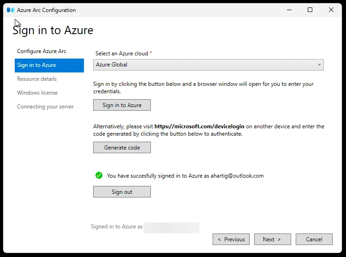Minimize the Azure Arc Configuration window

tap(289, 10)
